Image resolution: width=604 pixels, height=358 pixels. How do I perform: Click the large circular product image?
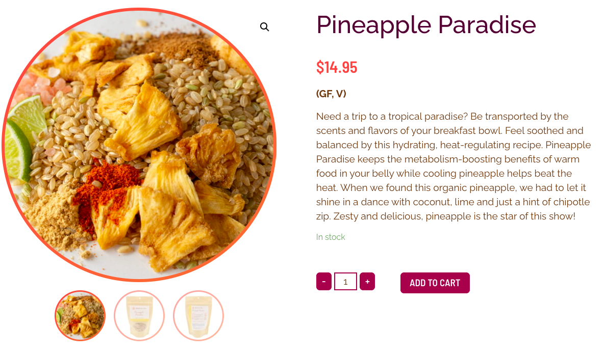(x=139, y=145)
